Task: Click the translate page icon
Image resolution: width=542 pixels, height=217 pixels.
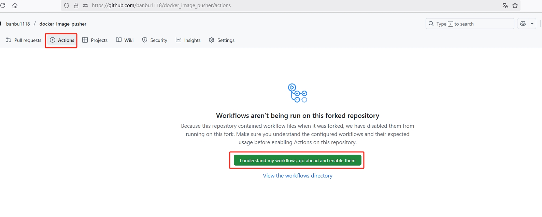Action: tap(505, 5)
